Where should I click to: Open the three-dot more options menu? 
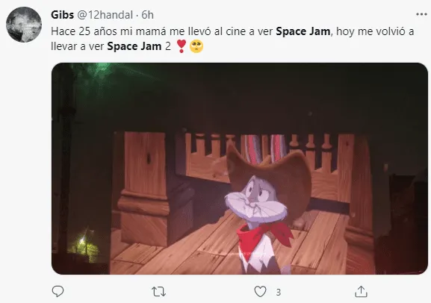pos(421,14)
